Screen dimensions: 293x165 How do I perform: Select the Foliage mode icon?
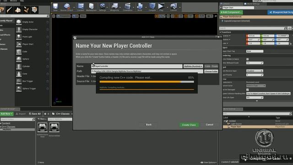tap(26, 10)
